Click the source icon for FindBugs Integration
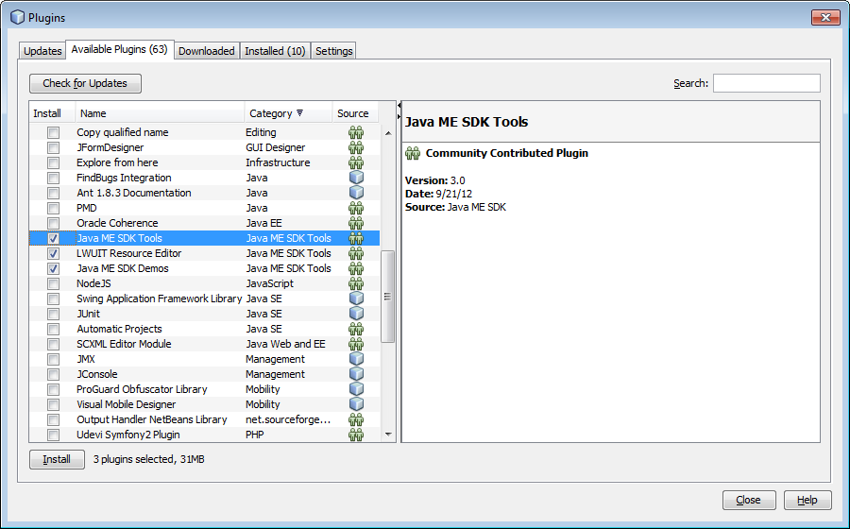 [x=356, y=178]
